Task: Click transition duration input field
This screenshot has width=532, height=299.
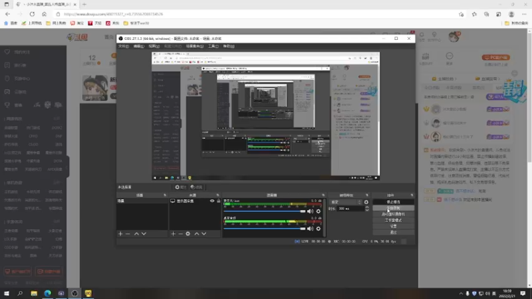Action: coord(351,209)
